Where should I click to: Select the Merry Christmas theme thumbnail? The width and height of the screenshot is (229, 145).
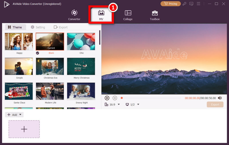tap(81, 66)
